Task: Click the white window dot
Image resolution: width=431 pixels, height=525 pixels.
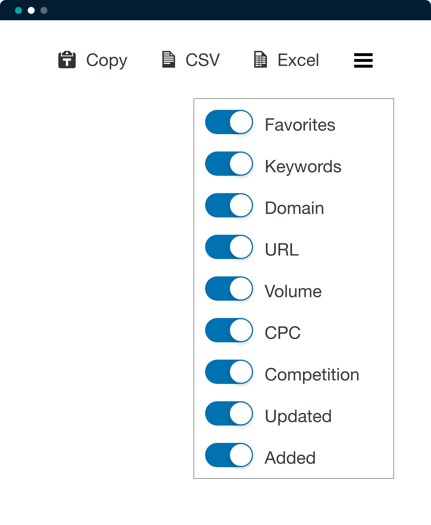Action: coord(31,11)
